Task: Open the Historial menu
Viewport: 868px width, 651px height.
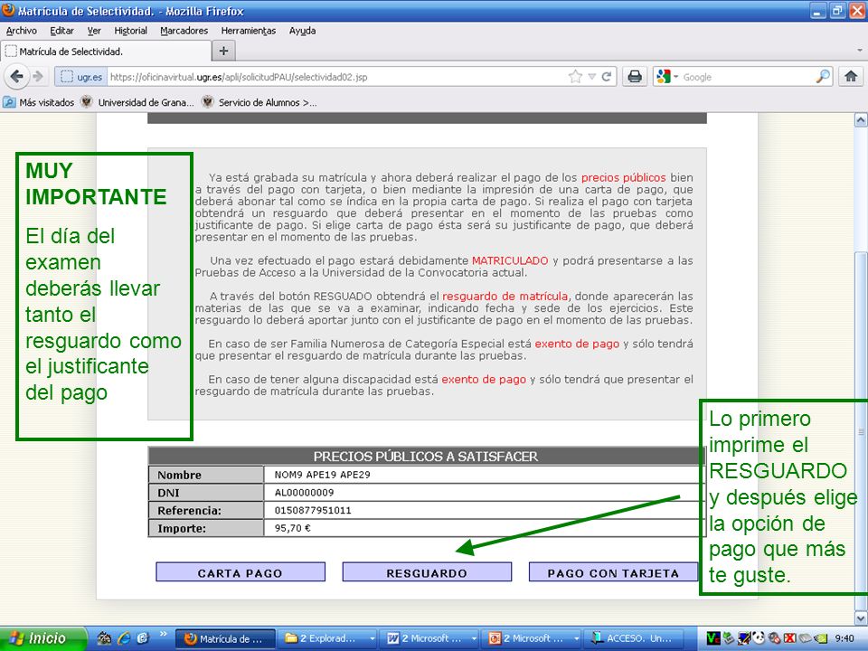Action: point(130,31)
